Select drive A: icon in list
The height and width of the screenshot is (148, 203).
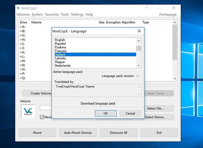point(21,27)
